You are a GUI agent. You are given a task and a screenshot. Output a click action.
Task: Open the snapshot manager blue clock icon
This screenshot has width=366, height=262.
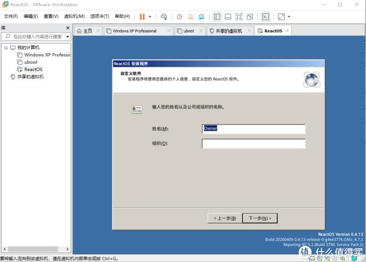click(x=201, y=17)
